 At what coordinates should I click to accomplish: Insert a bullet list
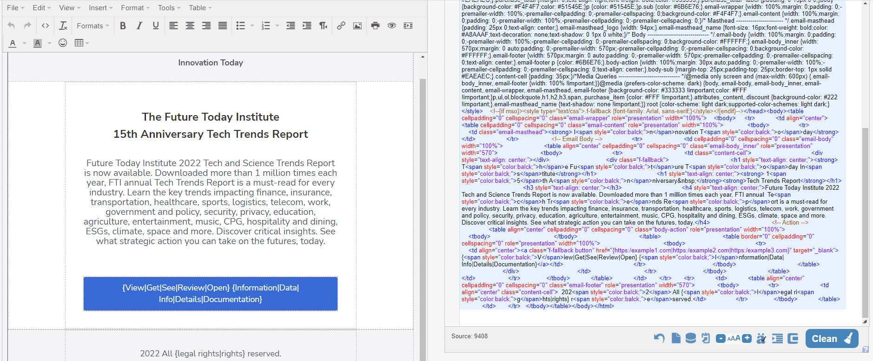tap(240, 26)
